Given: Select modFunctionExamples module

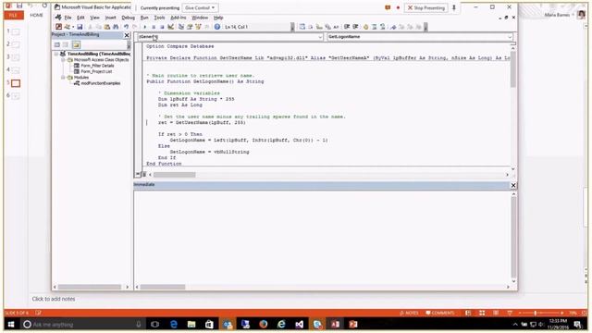Looking at the screenshot, I should click(x=101, y=83).
